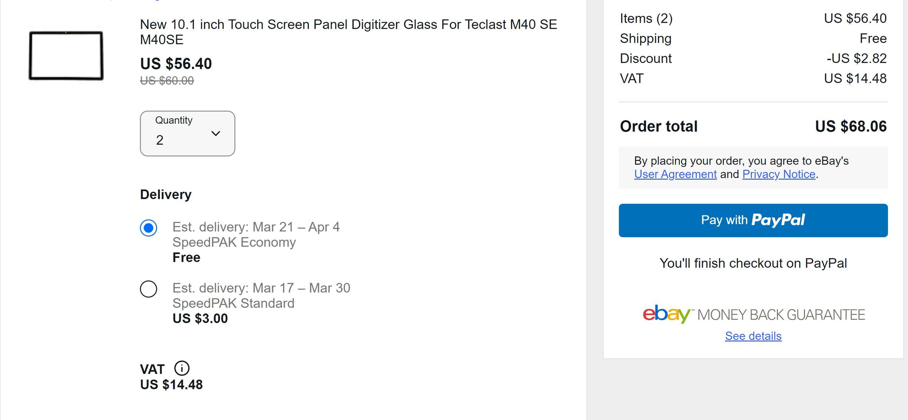Click the Delivery section heading
This screenshot has width=908, height=420.
[166, 194]
